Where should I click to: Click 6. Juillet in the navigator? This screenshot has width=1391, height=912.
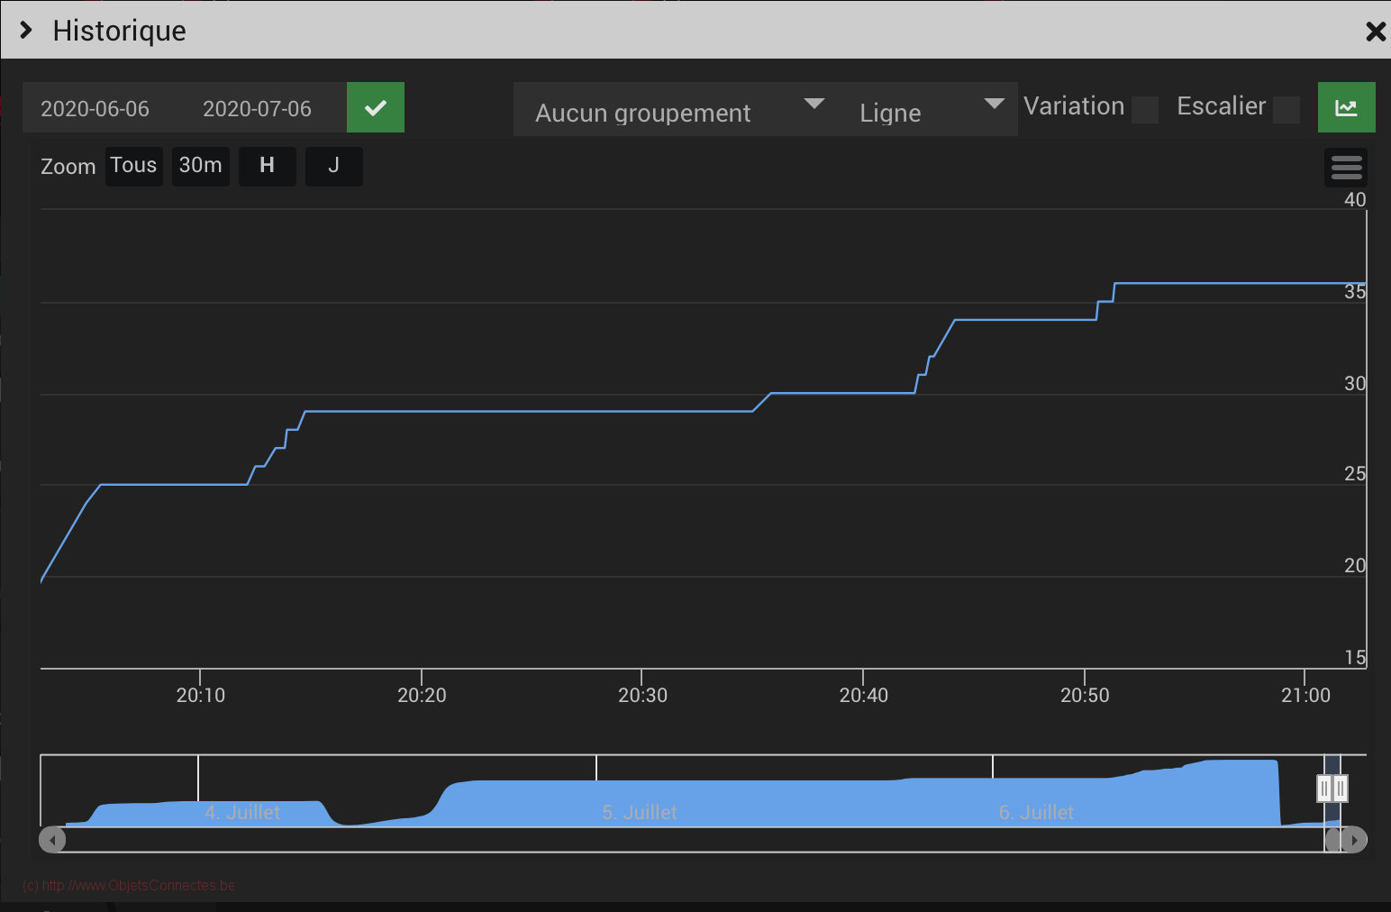point(1036,813)
